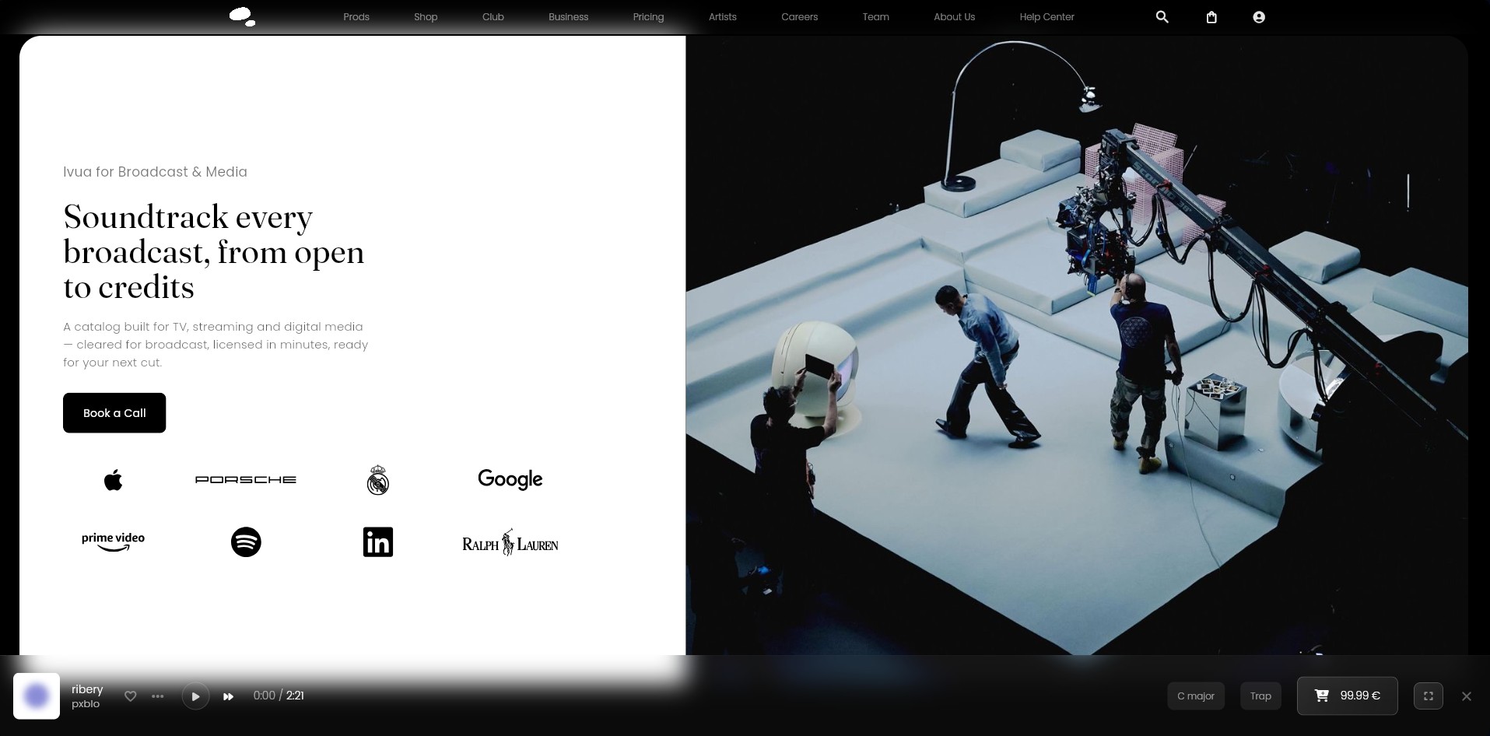The height and width of the screenshot is (736, 1490).
Task: Open the Artists nav link
Action: (723, 17)
